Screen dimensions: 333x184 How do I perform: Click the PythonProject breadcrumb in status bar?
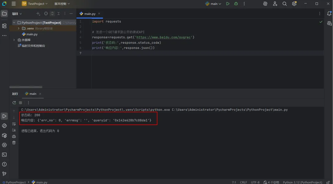point(14,182)
